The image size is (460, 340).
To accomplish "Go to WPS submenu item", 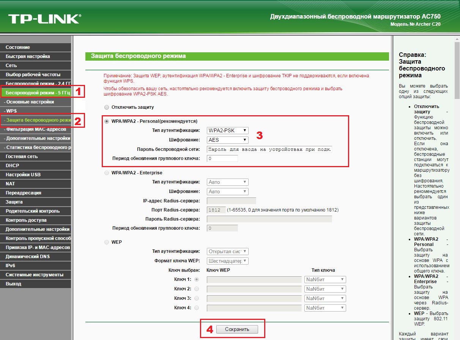I will tap(35, 111).
